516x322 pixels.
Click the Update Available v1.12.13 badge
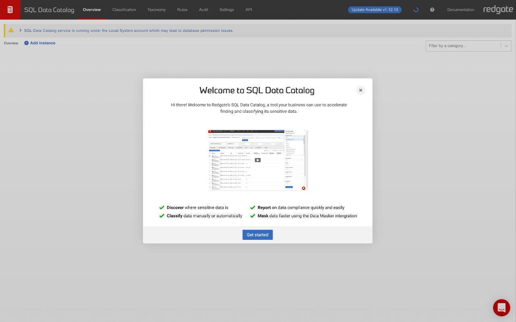coord(375,10)
